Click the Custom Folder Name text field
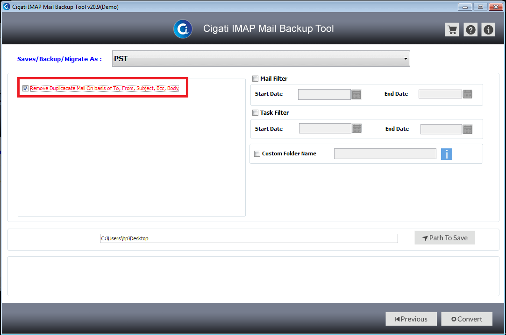Viewport: 506px width, 335px height. [x=385, y=154]
